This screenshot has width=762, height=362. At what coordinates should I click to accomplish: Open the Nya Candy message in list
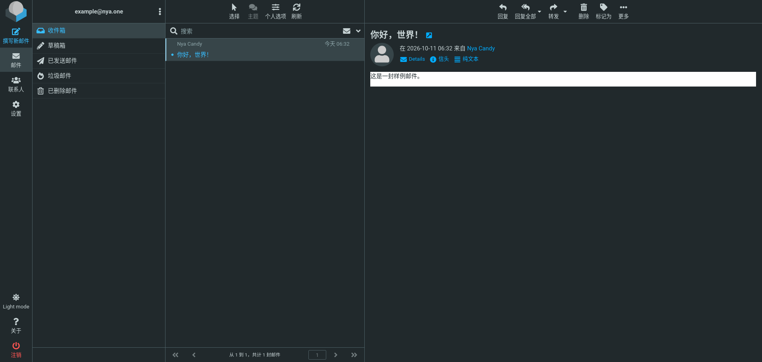point(265,50)
